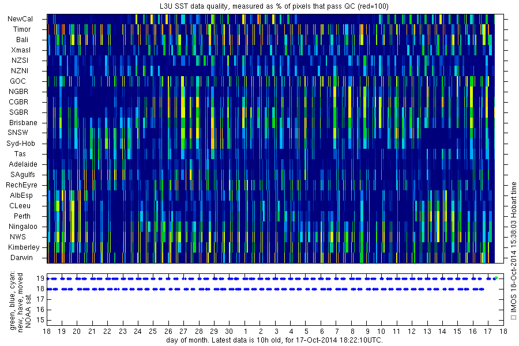Click the Bali region label
Image resolution: width=519 pixels, height=346 pixels.
tap(22, 40)
